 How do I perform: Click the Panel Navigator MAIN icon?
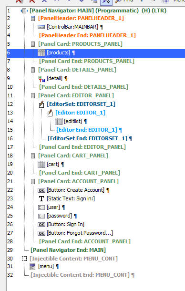[x=24, y=11]
